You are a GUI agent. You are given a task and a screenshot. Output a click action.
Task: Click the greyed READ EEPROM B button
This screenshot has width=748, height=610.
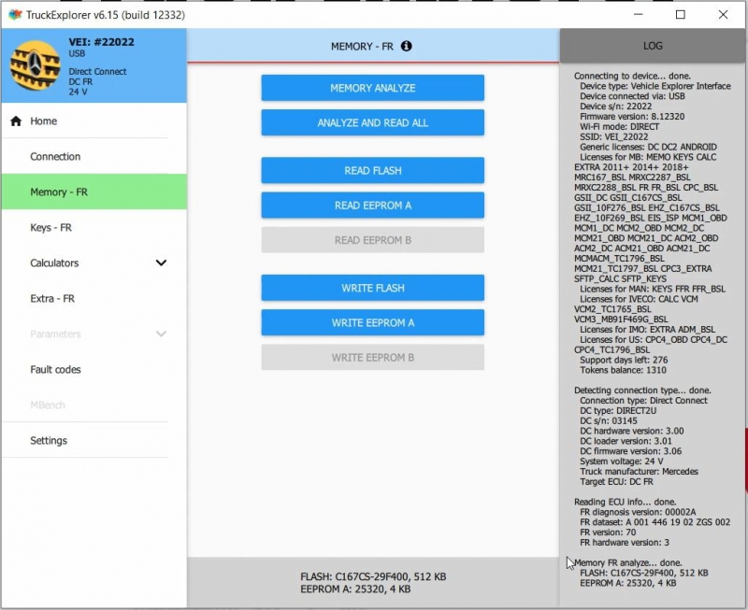point(372,240)
